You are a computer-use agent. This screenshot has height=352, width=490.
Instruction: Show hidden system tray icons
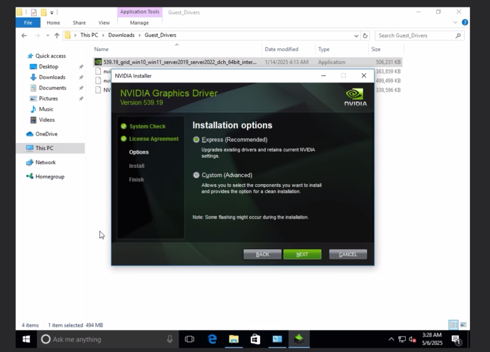coord(391,339)
